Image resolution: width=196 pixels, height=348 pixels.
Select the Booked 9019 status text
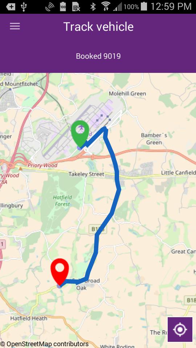pyautogui.click(x=98, y=56)
